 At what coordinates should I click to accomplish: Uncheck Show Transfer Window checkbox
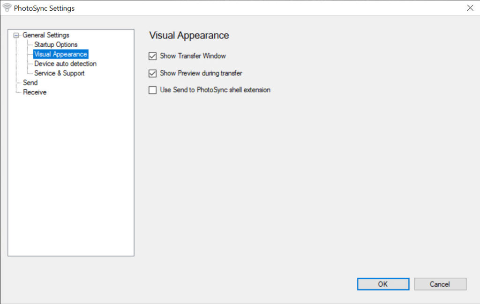[152, 56]
